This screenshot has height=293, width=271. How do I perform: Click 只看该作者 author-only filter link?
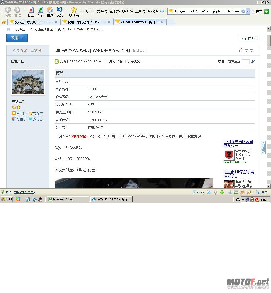click(114, 61)
